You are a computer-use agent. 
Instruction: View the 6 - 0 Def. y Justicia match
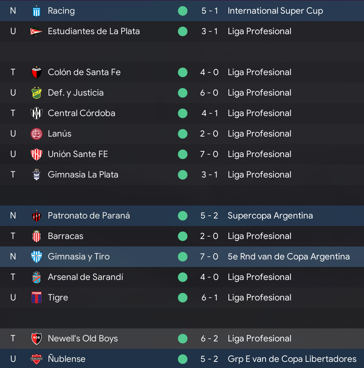209,93
